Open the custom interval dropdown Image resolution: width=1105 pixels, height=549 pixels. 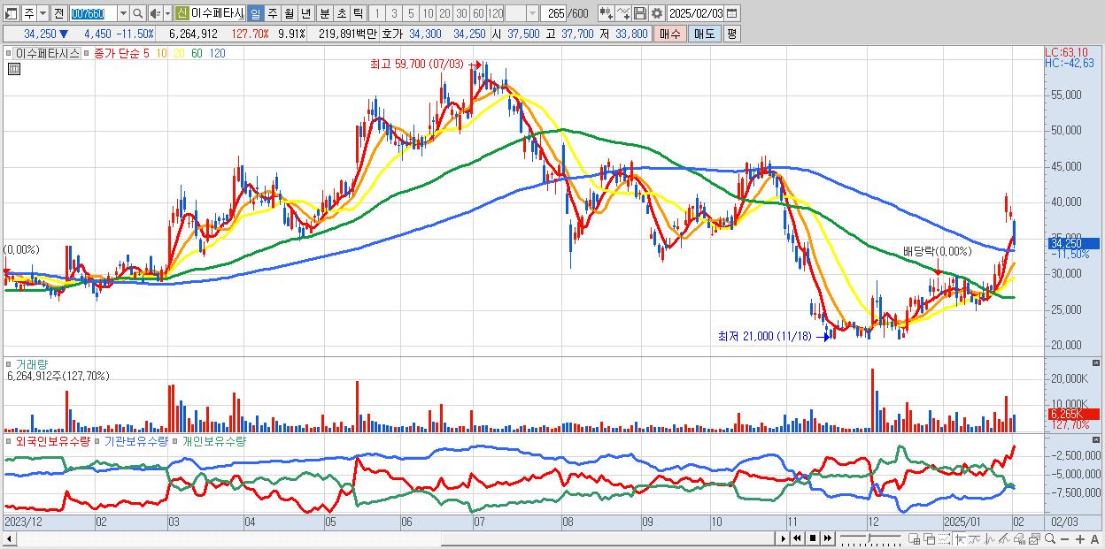click(x=532, y=13)
